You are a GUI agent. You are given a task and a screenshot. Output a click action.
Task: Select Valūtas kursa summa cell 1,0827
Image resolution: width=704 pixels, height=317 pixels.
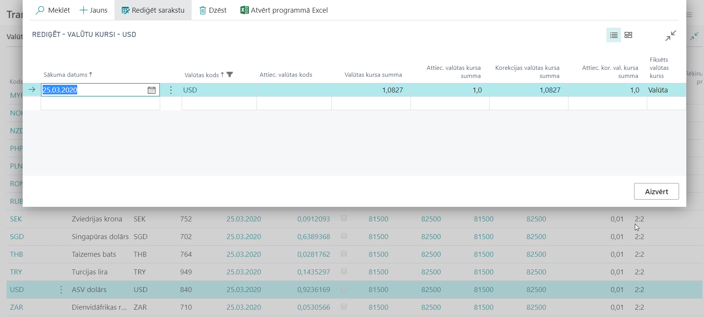[371, 90]
